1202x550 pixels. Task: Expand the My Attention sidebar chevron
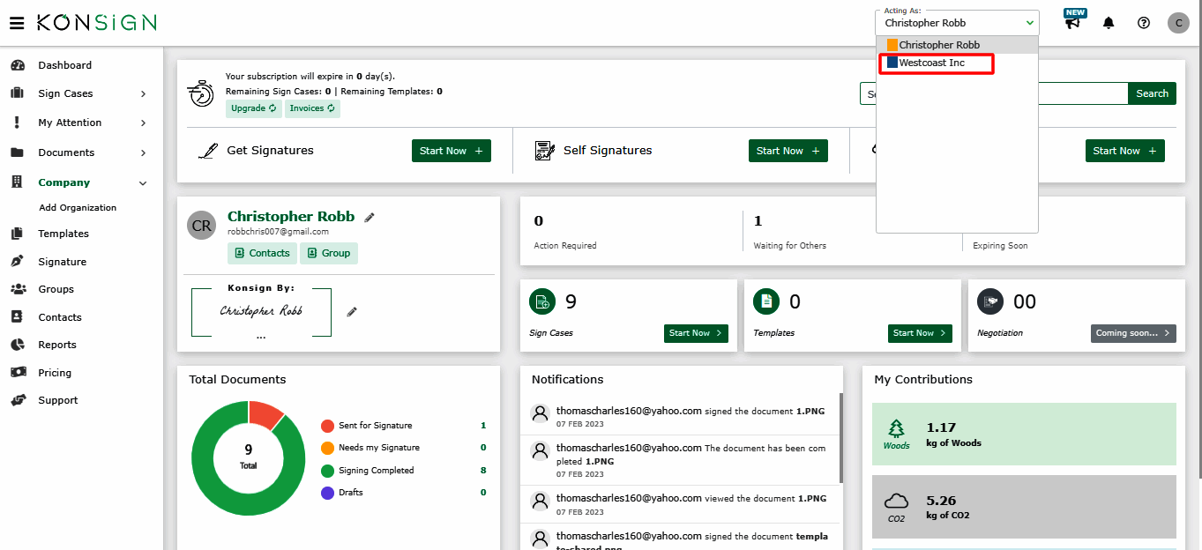point(144,123)
